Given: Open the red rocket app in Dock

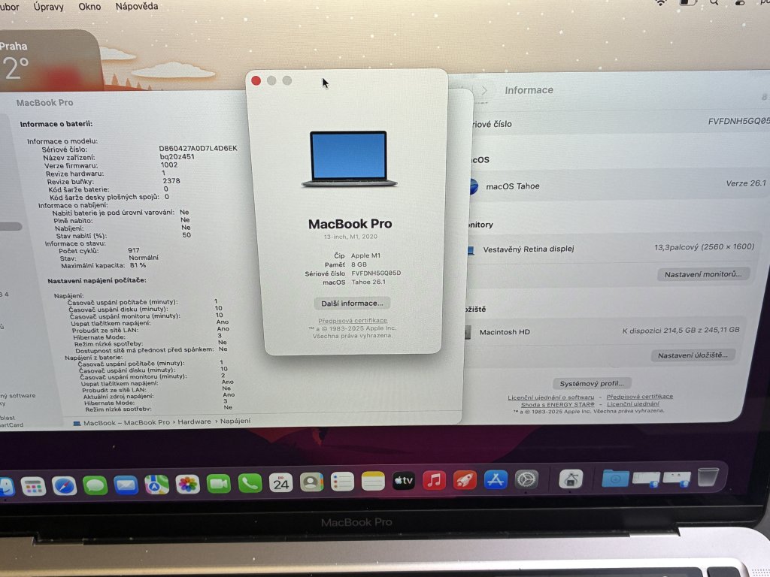Looking at the screenshot, I should [465, 480].
